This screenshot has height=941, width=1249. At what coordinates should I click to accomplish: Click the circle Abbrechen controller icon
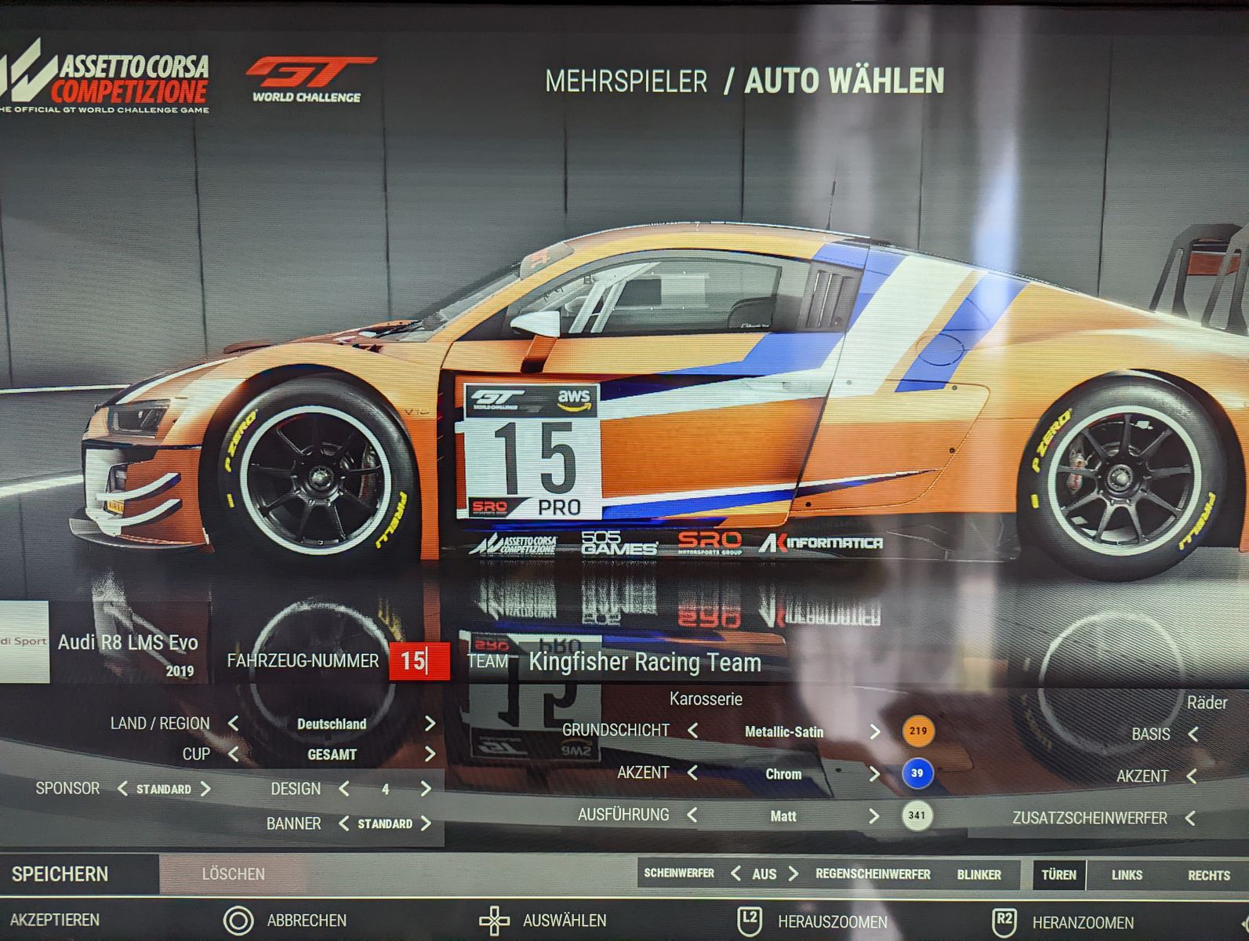coord(238,921)
